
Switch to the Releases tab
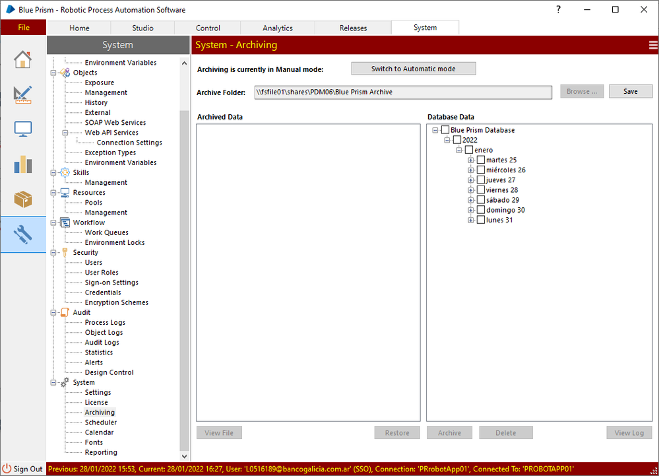[x=353, y=28]
